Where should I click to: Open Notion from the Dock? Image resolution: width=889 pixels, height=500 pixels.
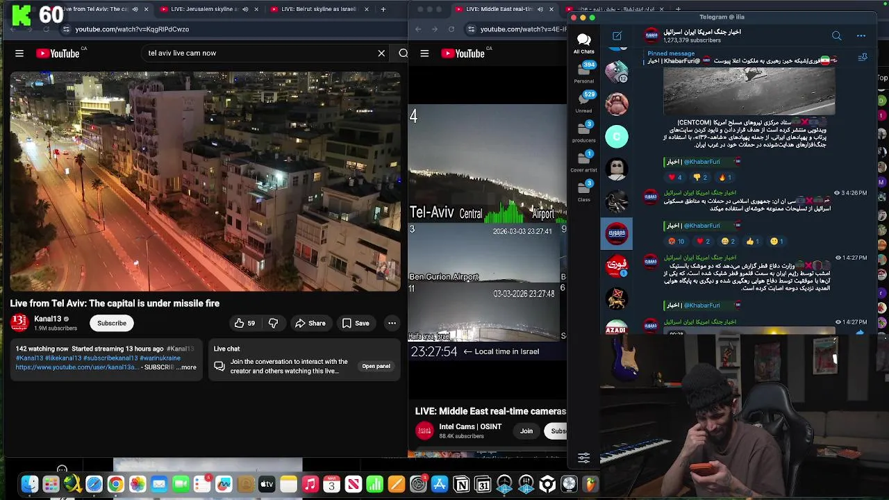click(461, 484)
